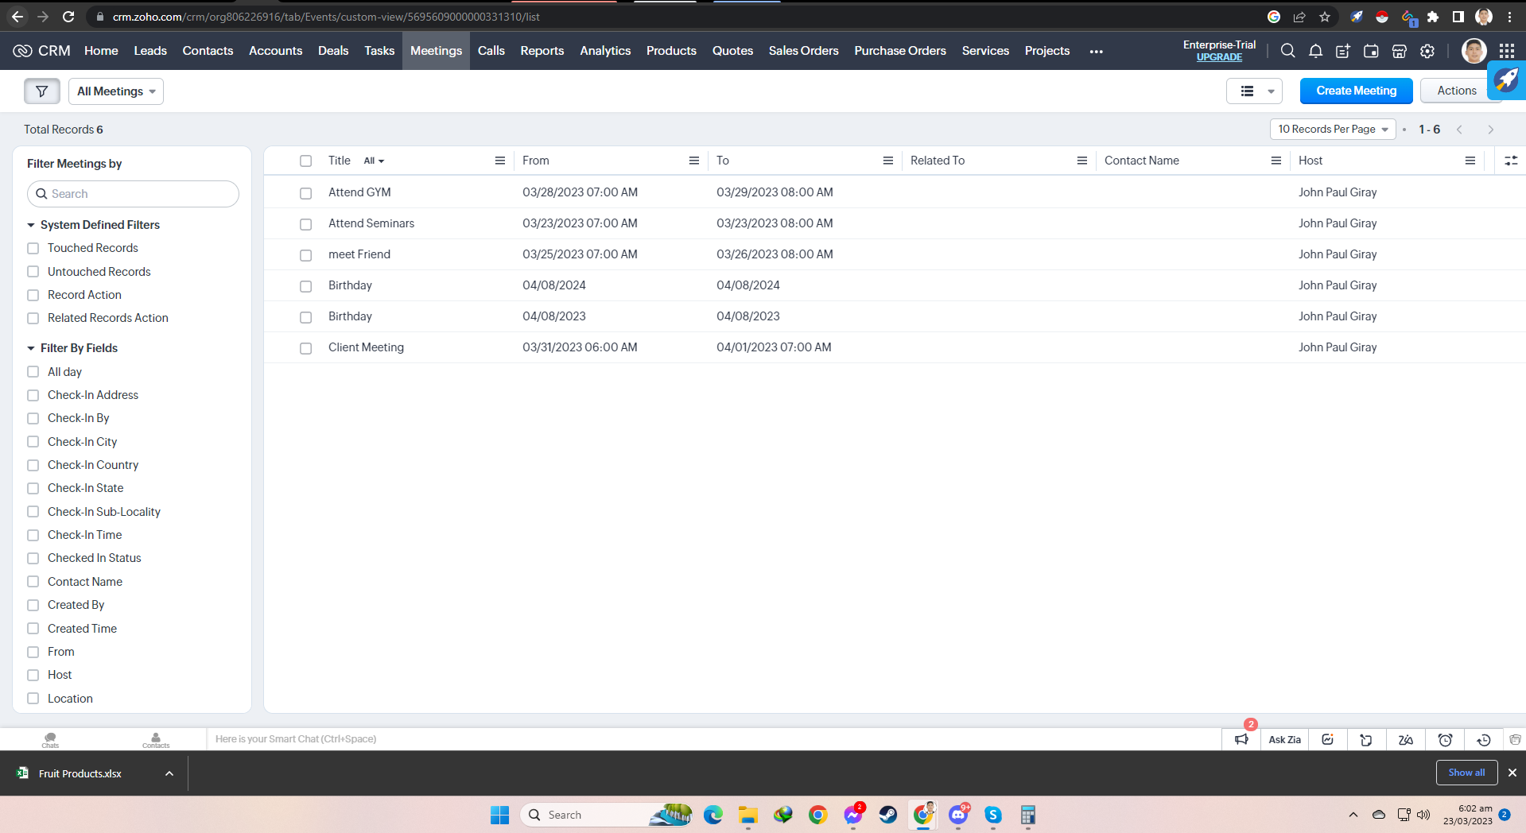Go to the Leads tab
This screenshot has width=1526, height=833.
150,51
